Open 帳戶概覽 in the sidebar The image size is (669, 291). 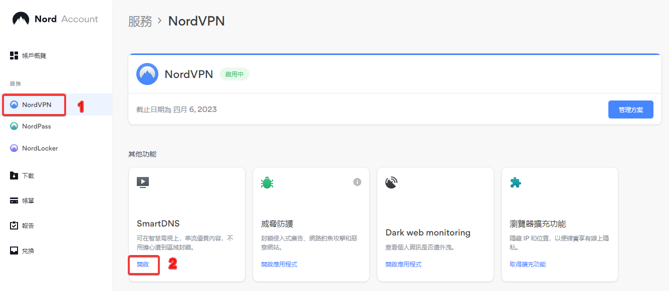pyautogui.click(x=34, y=56)
